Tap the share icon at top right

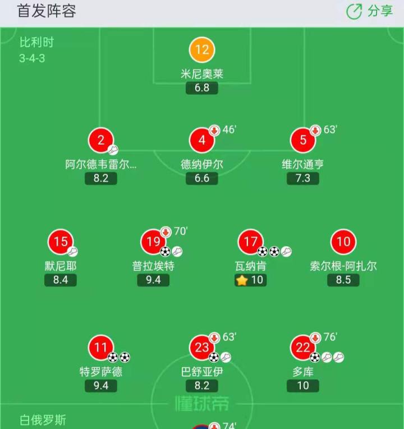point(354,11)
